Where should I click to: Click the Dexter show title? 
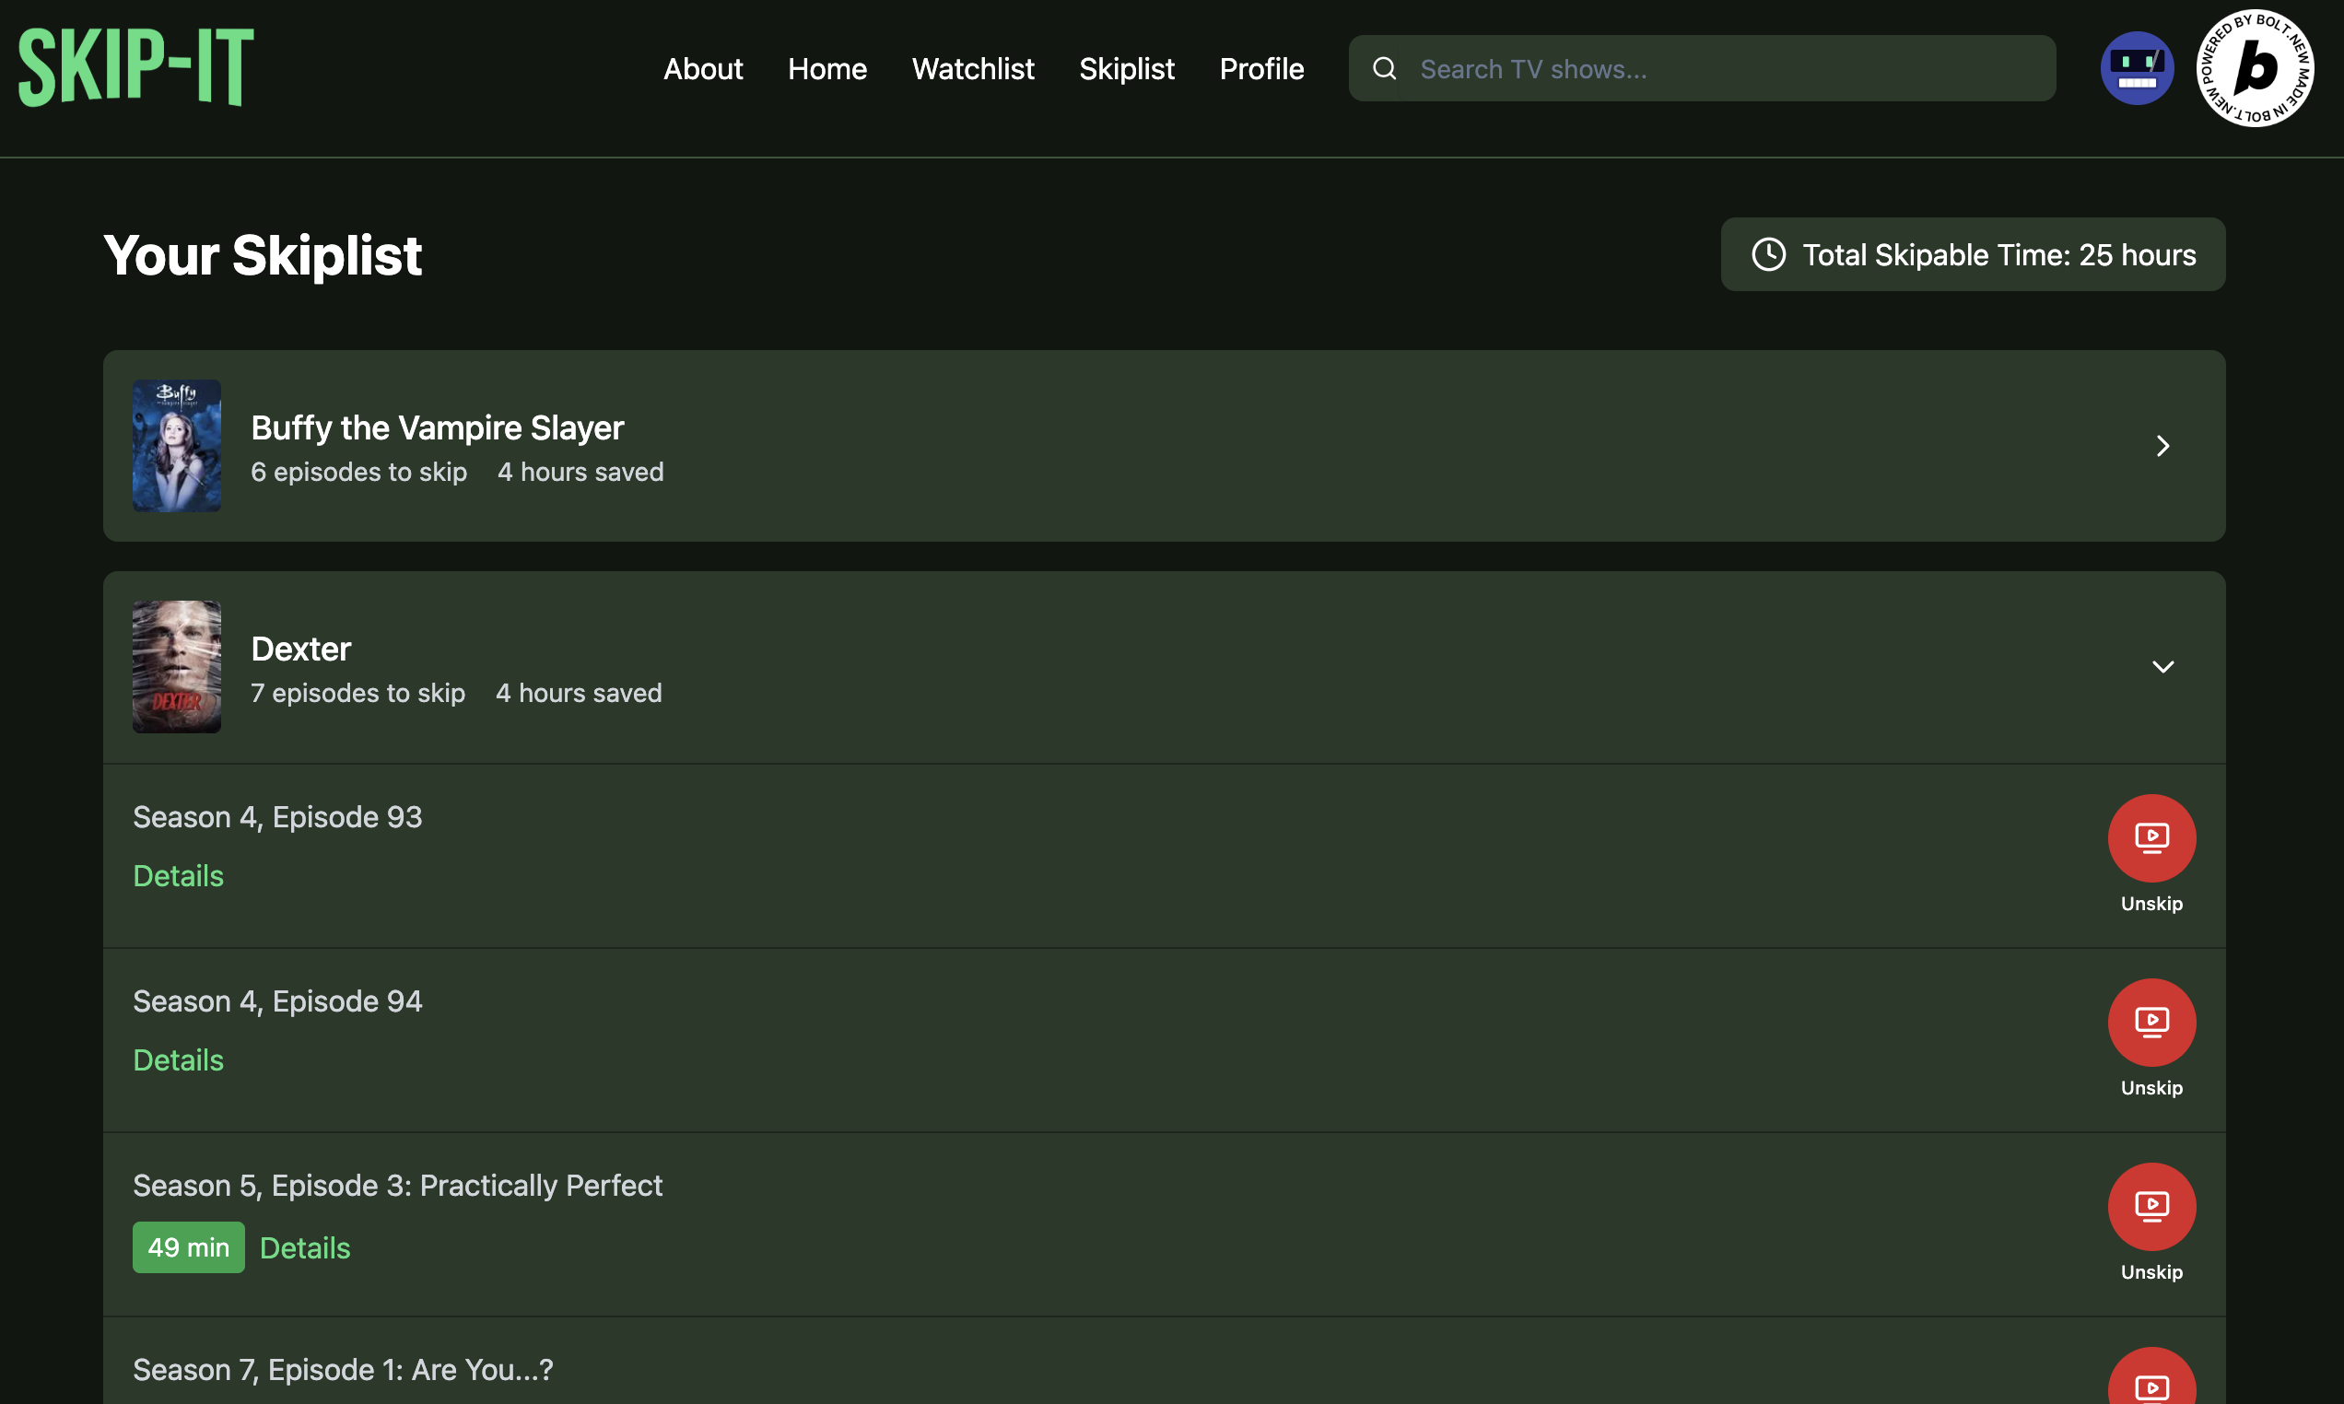(300, 649)
